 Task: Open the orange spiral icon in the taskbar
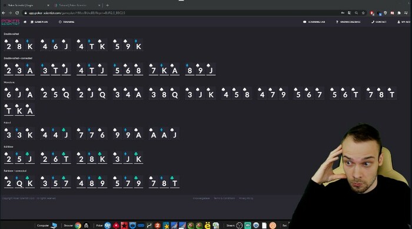coord(273,225)
